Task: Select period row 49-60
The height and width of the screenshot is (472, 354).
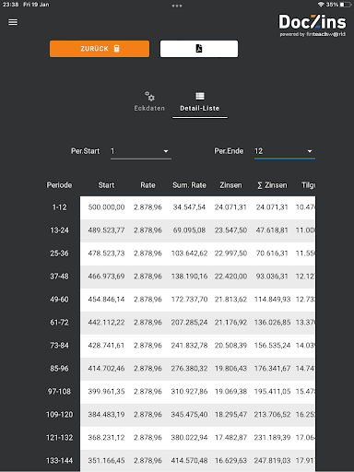Action: 59,300
